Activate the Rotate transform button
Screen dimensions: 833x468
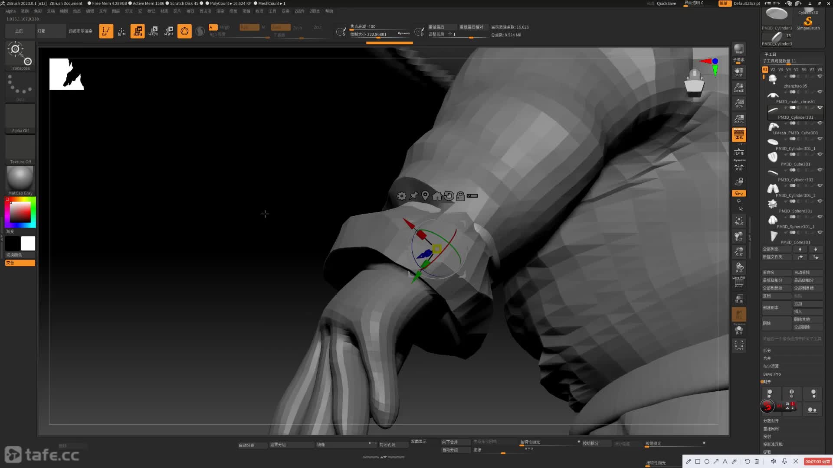pos(169,31)
